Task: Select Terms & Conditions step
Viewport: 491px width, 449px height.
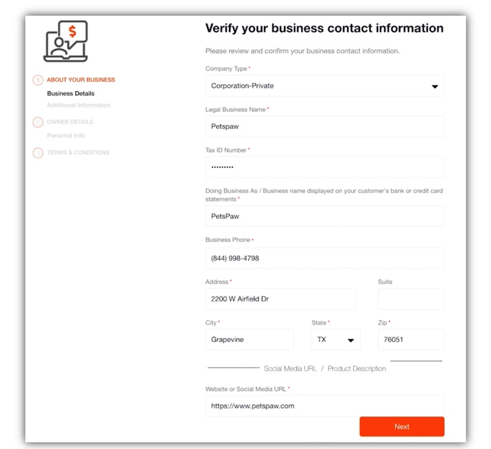Action: click(78, 152)
